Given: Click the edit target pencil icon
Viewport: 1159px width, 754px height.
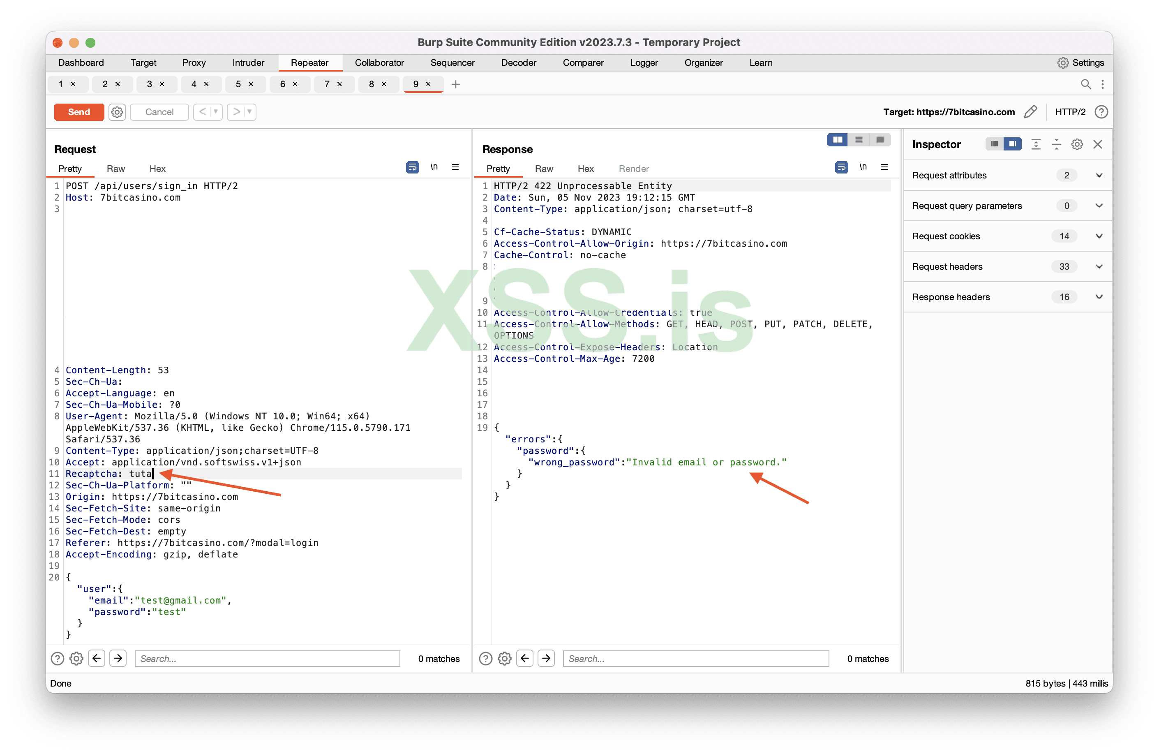Looking at the screenshot, I should click(1030, 112).
